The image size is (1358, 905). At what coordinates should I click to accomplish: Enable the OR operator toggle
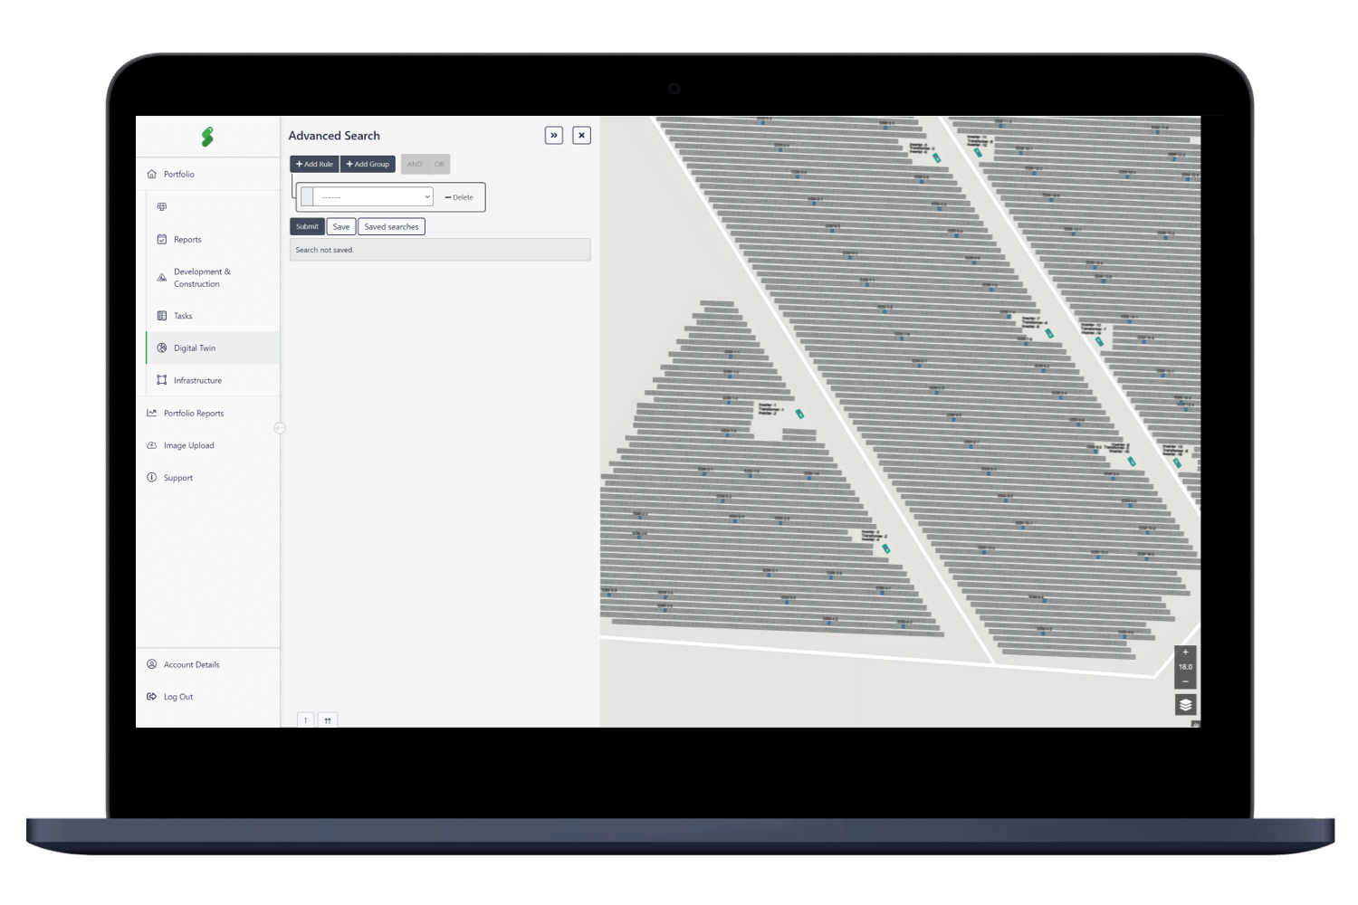click(438, 164)
